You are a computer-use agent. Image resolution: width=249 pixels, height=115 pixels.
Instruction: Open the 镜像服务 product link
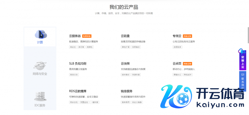(127, 91)
